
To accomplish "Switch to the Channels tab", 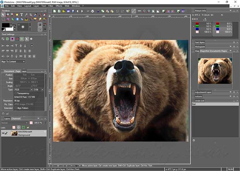I will 16,119.
